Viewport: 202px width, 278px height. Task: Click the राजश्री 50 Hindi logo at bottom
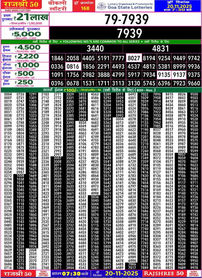[18, 273]
